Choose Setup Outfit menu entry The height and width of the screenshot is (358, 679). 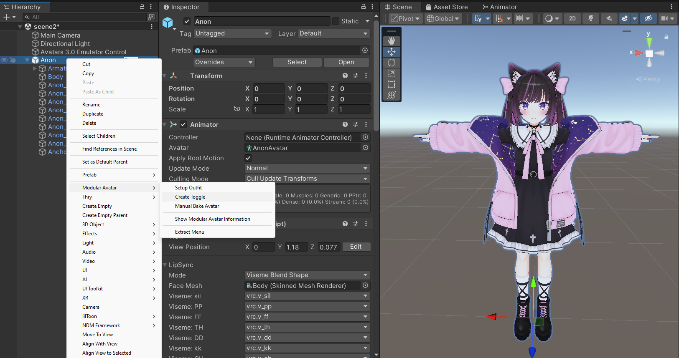pyautogui.click(x=217, y=188)
